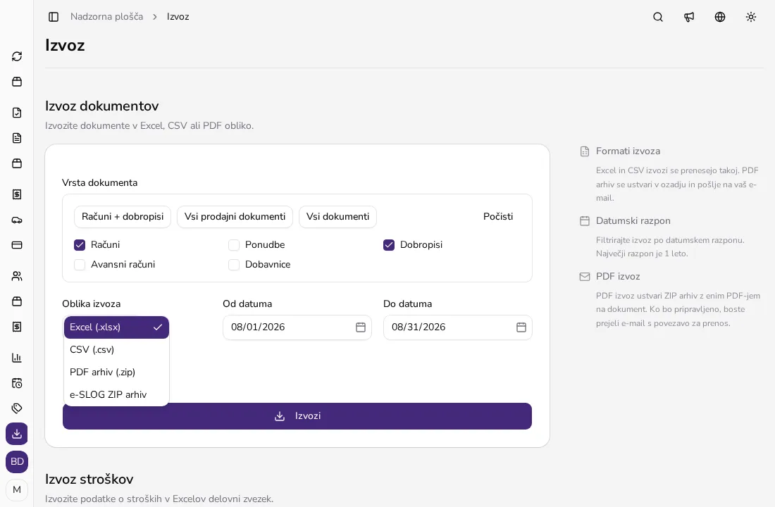Click the Izvozi export button
The width and height of the screenshot is (775, 507).
(297, 416)
